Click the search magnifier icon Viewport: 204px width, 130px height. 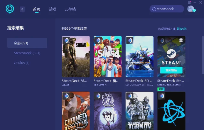click(154, 9)
